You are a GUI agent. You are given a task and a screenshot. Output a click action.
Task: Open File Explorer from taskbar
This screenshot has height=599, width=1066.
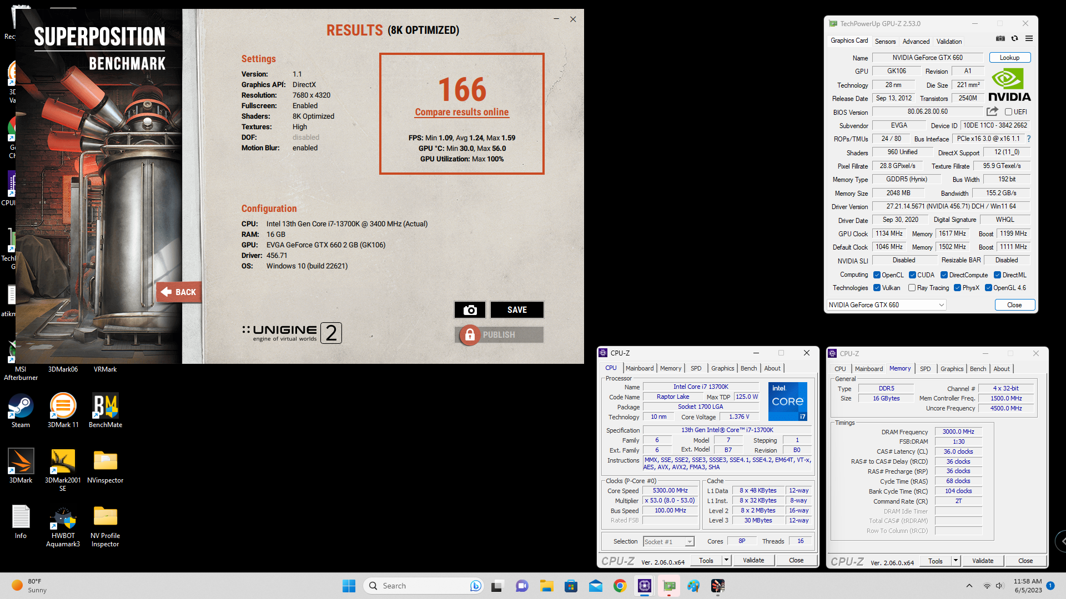coord(547,586)
